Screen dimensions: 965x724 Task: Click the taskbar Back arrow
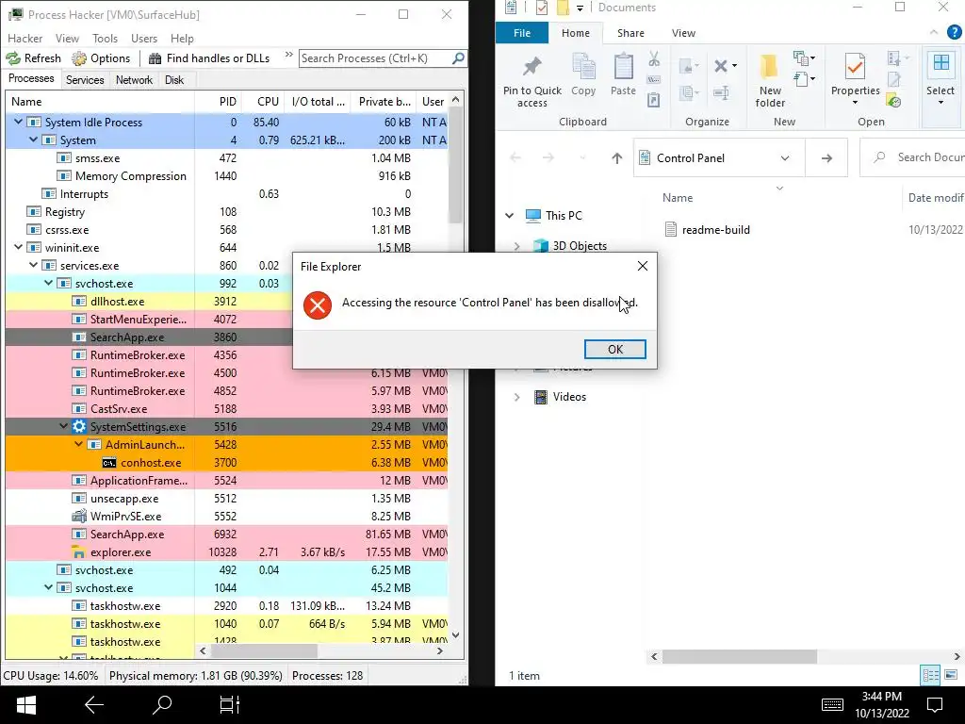pos(93,705)
